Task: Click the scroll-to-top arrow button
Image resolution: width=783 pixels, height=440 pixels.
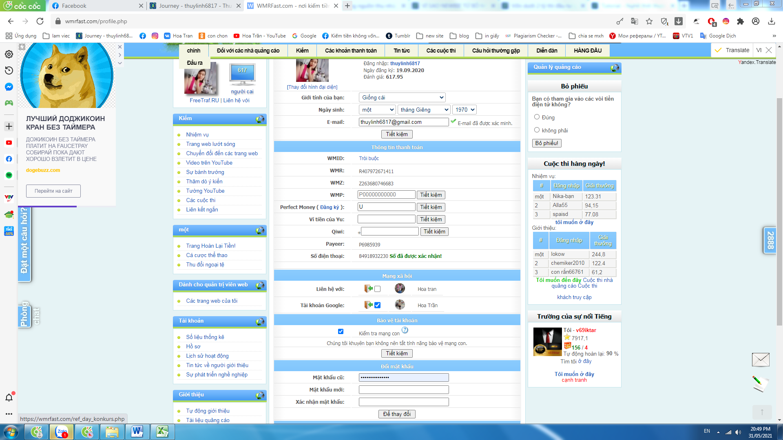Action: click(x=761, y=412)
